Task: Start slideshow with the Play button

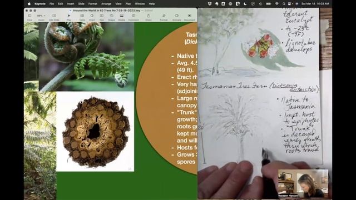Action: 69,17
